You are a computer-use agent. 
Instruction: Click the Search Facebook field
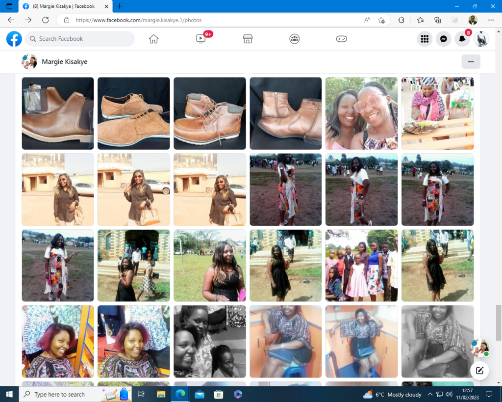tap(81, 39)
